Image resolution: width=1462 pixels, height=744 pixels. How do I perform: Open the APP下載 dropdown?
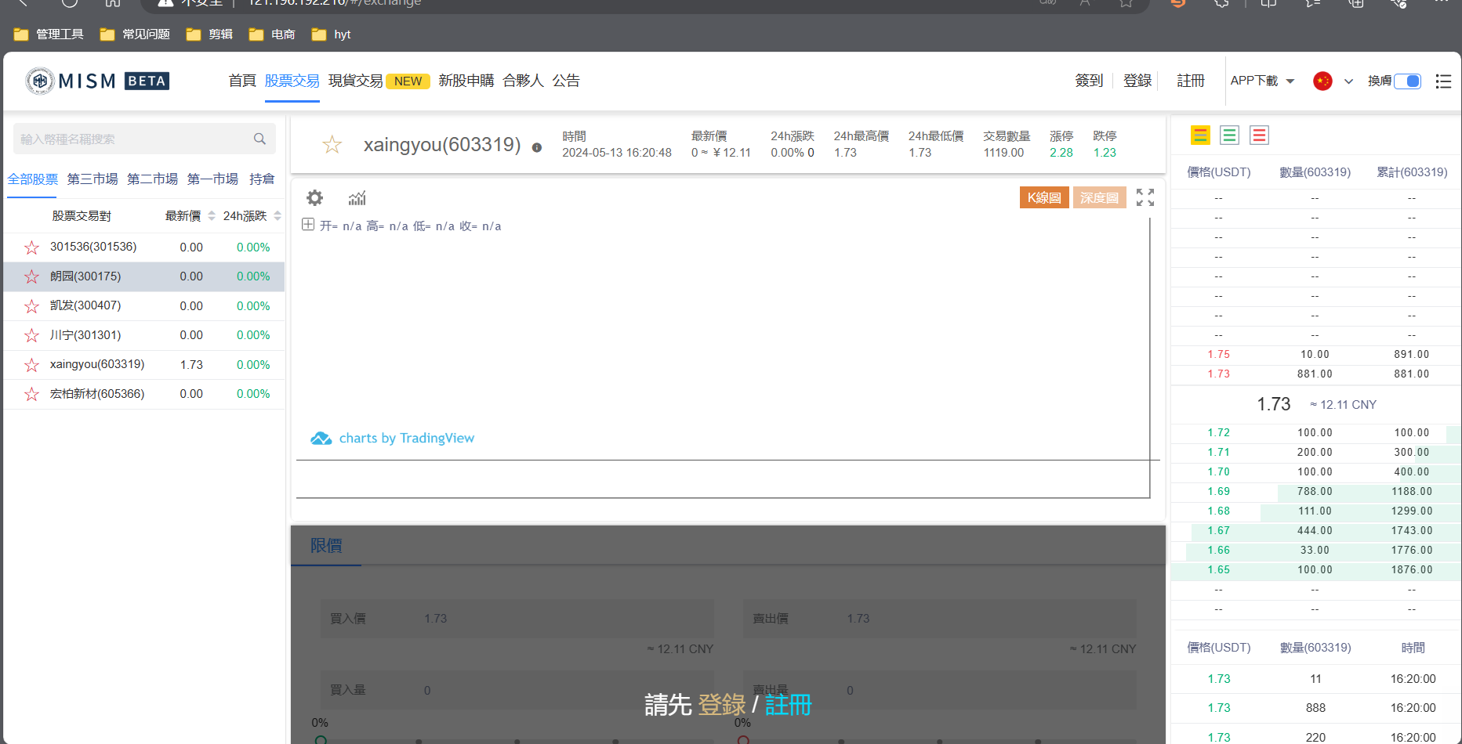(1262, 81)
